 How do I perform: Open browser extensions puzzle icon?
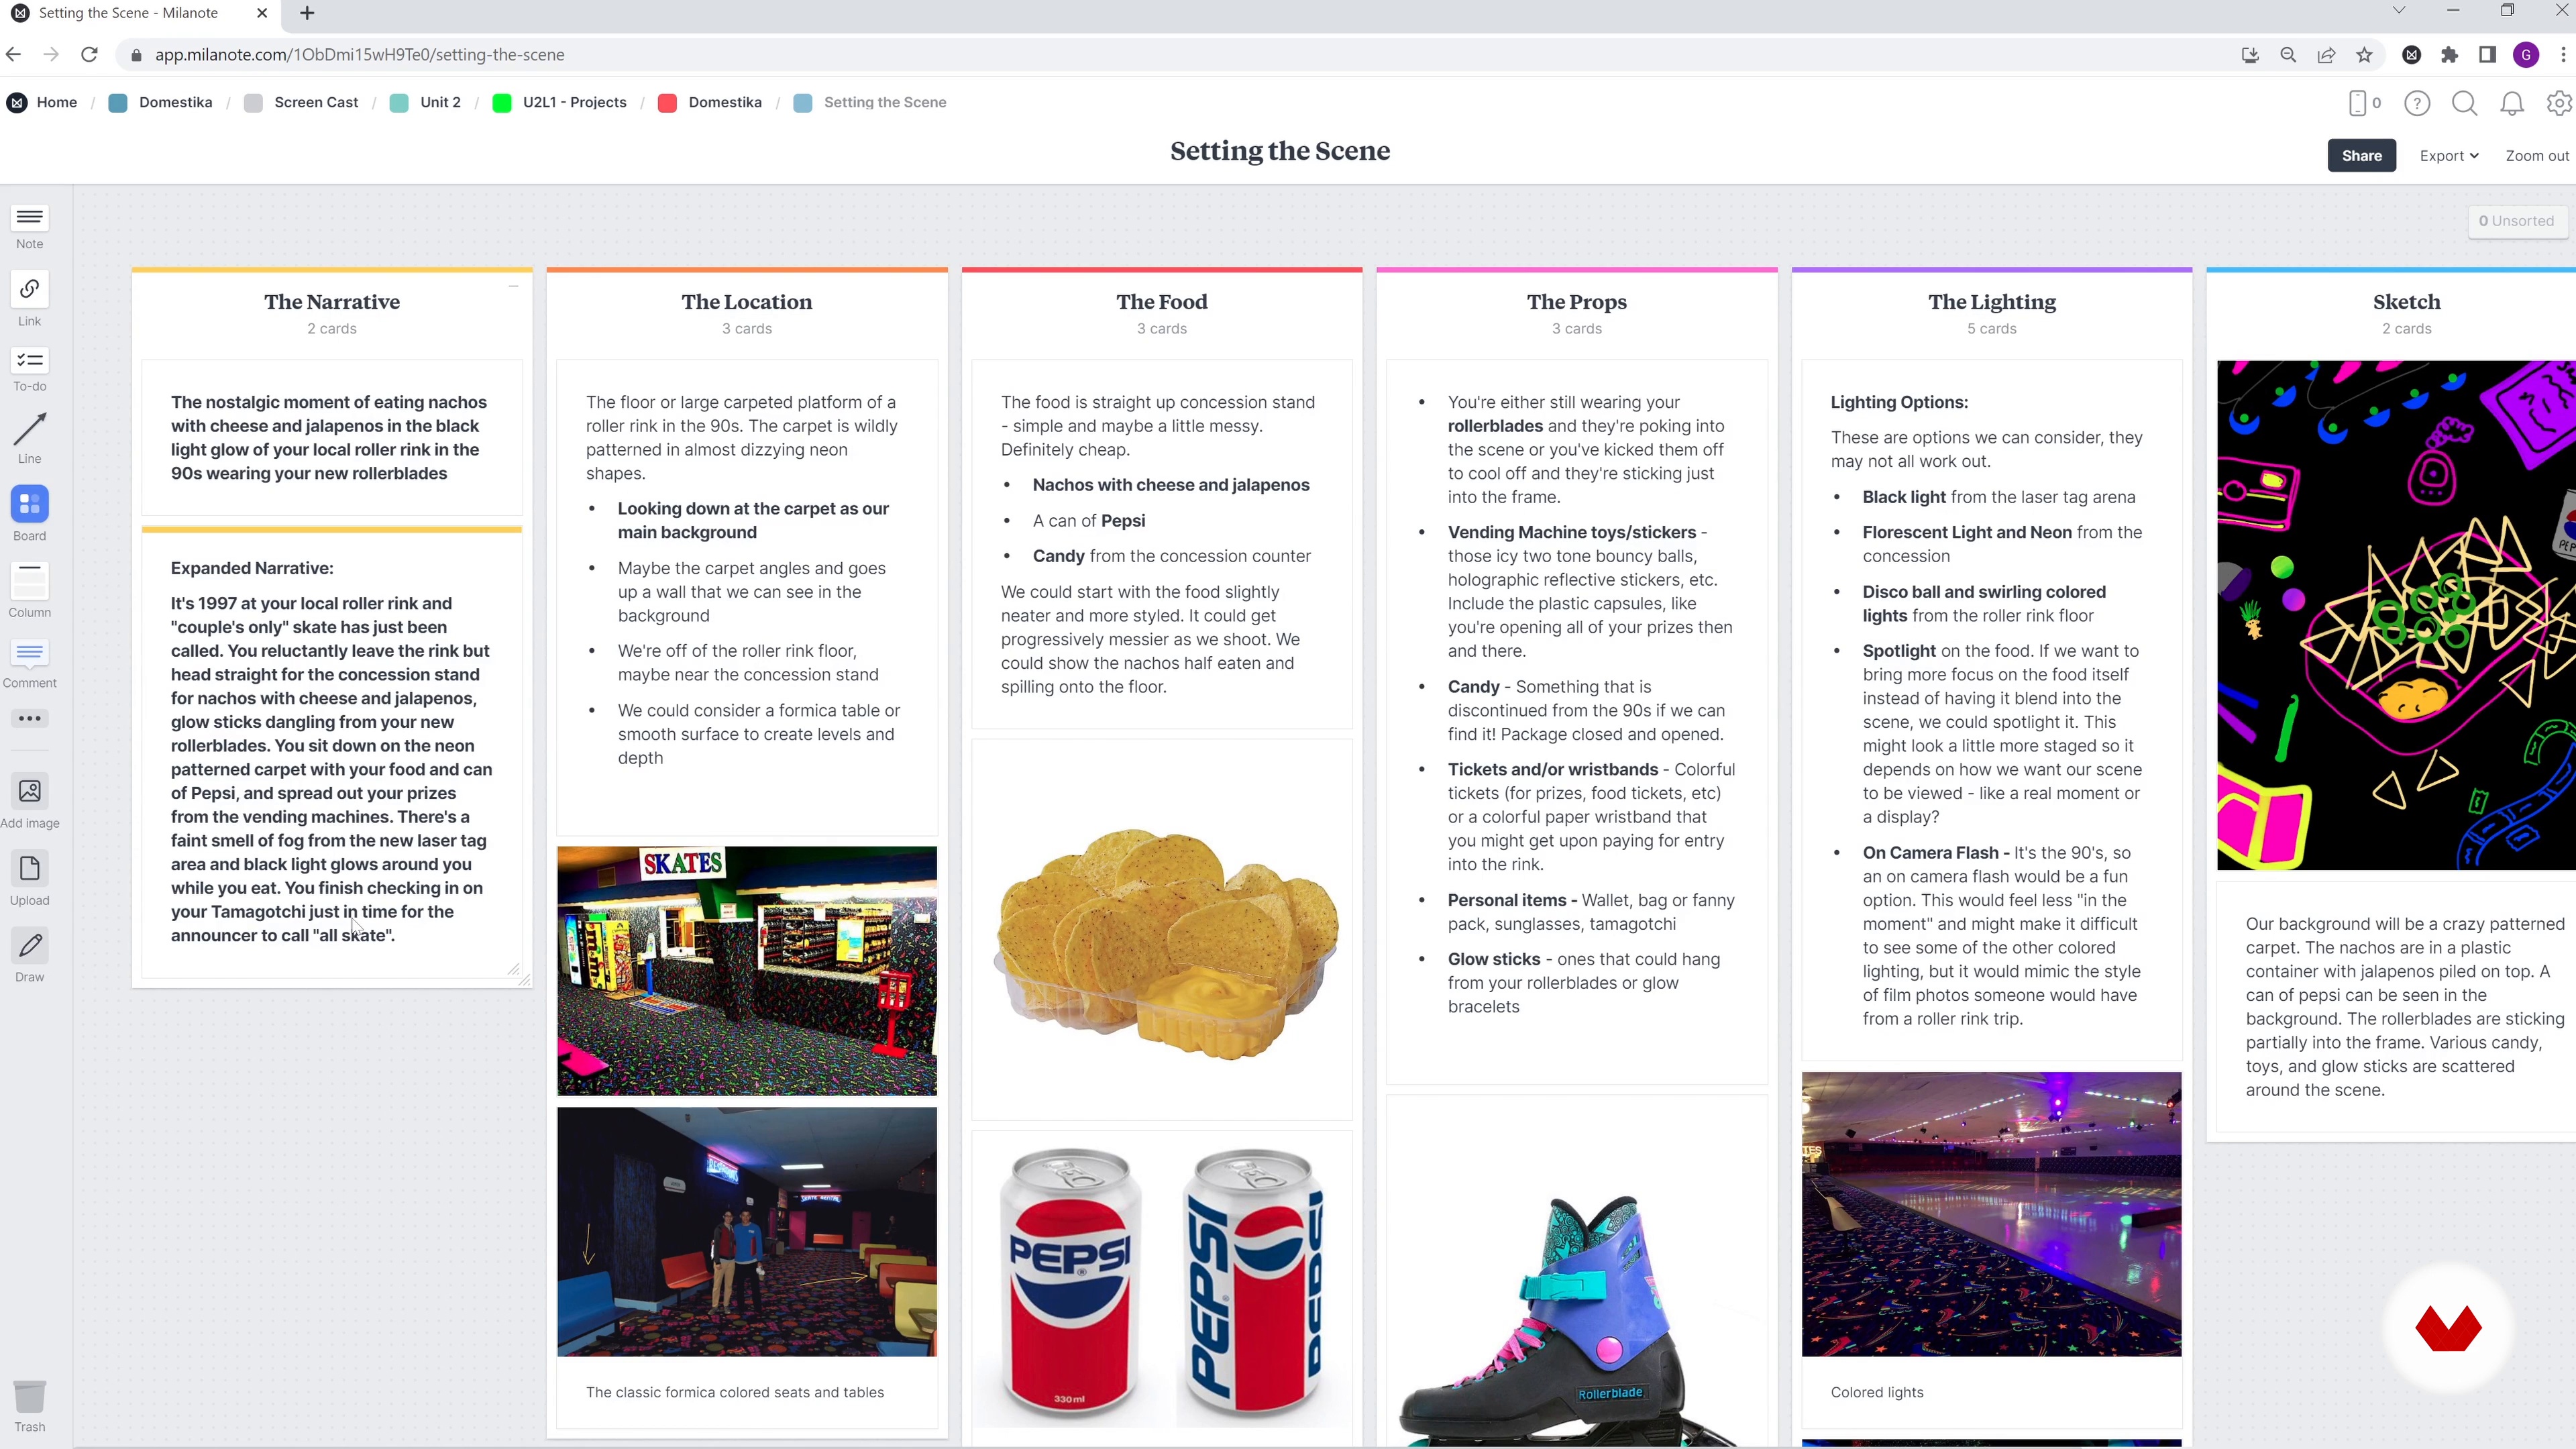(2449, 55)
